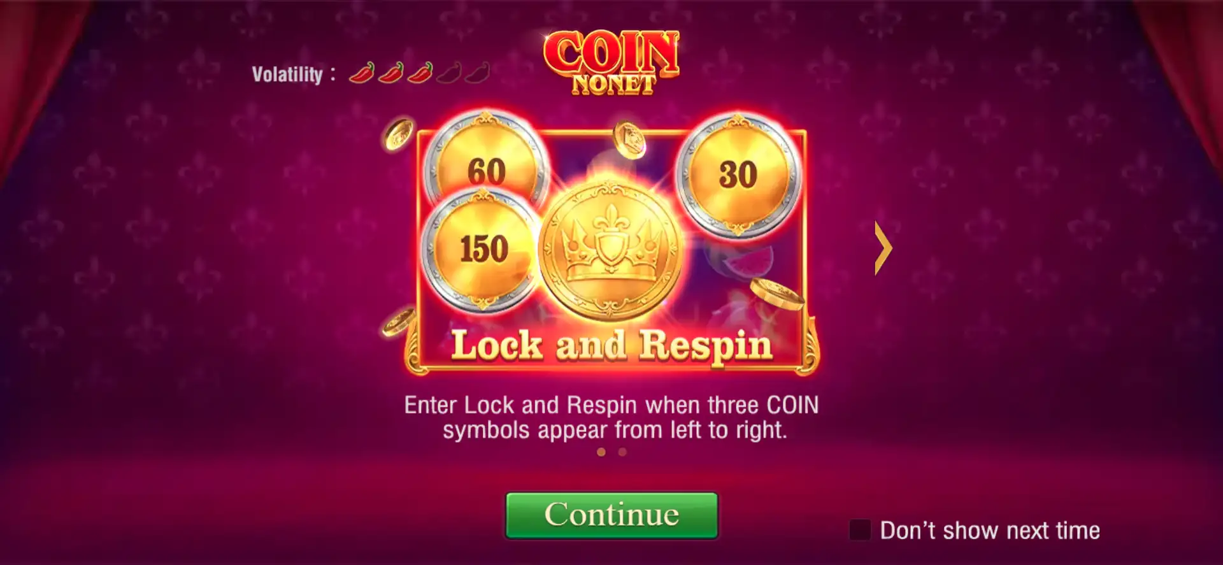Check the Don't show next time box
This screenshot has width=1223, height=565.
click(x=860, y=530)
